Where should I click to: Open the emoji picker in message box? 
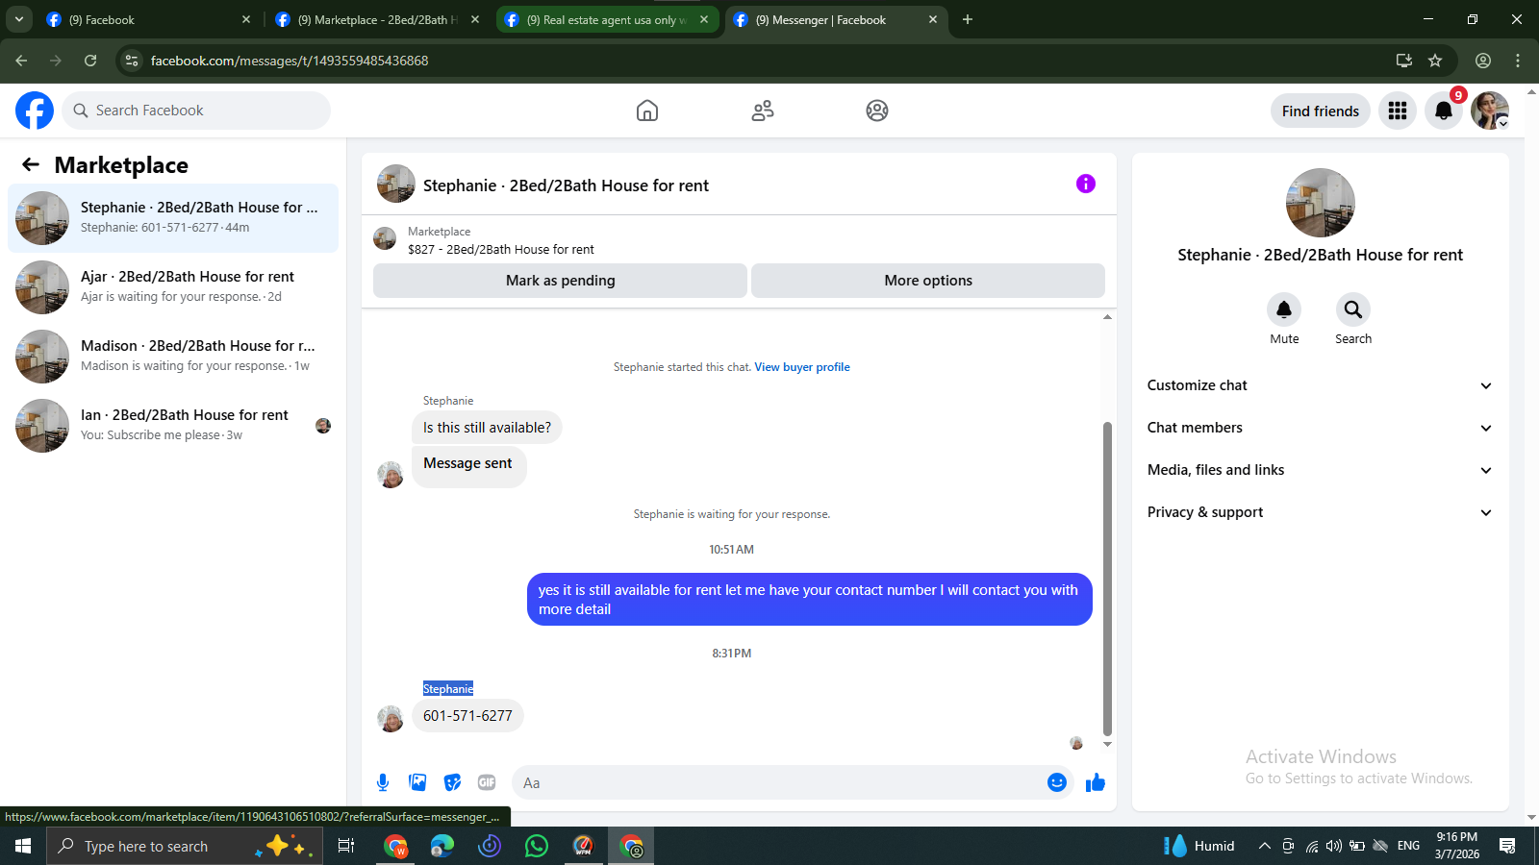pos(1057,782)
